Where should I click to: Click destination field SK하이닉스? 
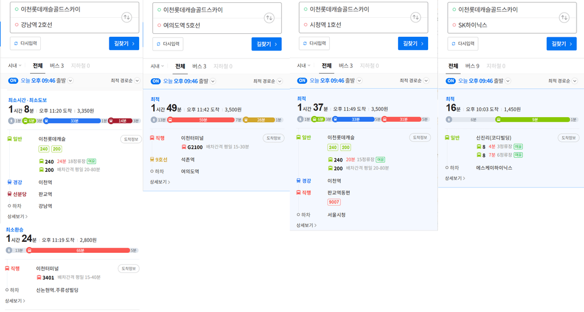(512, 25)
